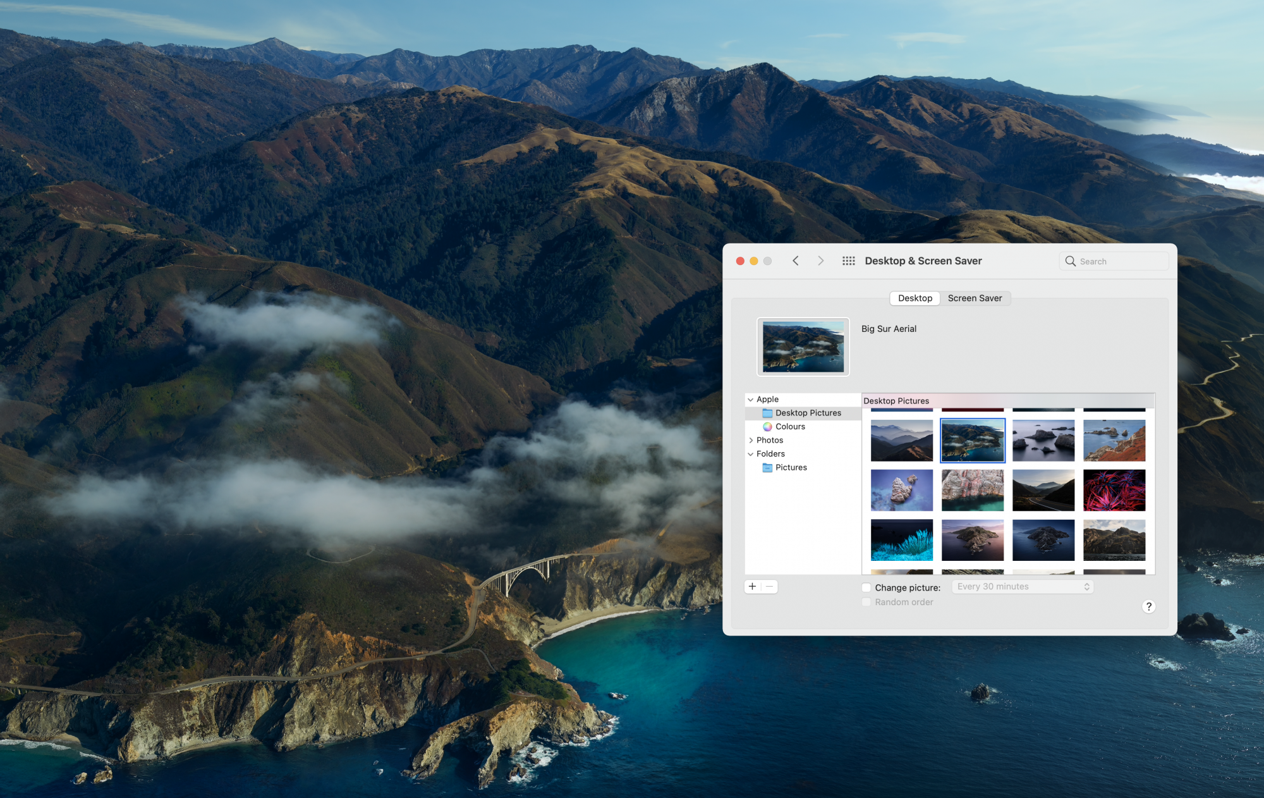Open the Every 30 minutes dropdown
The width and height of the screenshot is (1264, 798).
tap(1023, 587)
